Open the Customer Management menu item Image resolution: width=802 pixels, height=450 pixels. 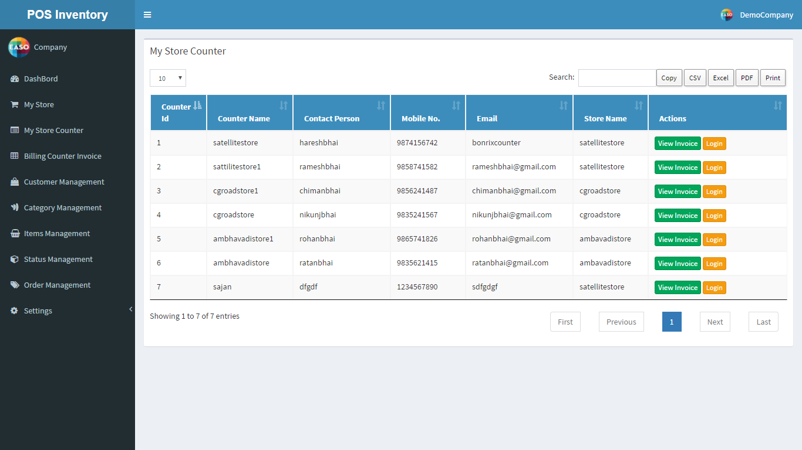tap(68, 182)
